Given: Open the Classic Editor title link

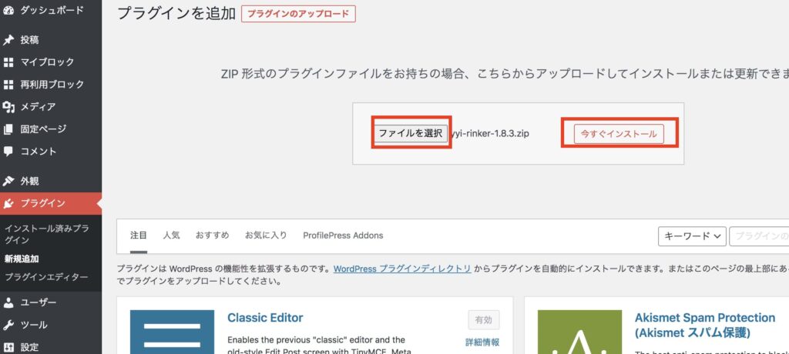Looking at the screenshot, I should [265, 318].
